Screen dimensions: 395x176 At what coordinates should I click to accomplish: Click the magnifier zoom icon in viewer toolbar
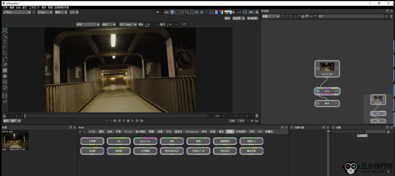click(x=187, y=12)
